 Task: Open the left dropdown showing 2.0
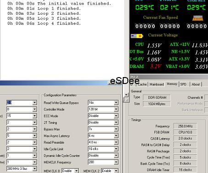point(35,103)
